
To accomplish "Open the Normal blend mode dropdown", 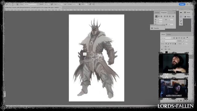I will point(169,41).
